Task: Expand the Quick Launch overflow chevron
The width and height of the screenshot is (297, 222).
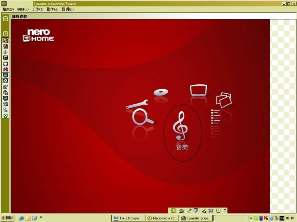Action: [x=41, y=218]
